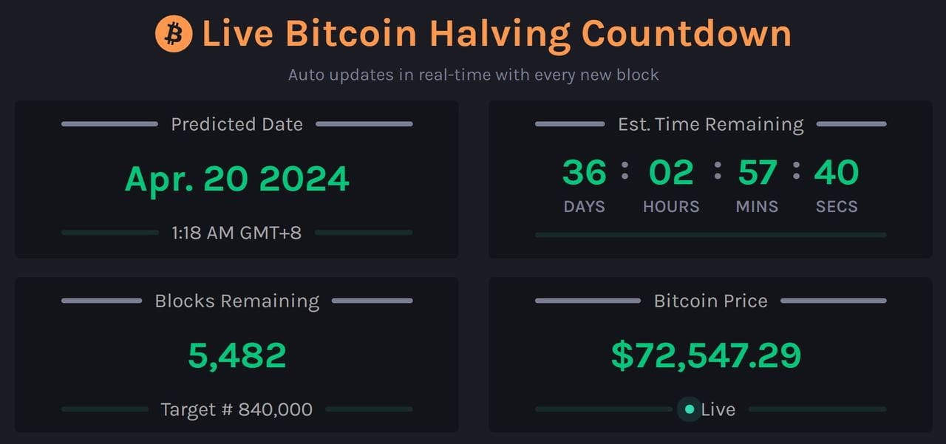Select the green Apr. 20 2024 date
This screenshot has width=946, height=444.
(236, 177)
